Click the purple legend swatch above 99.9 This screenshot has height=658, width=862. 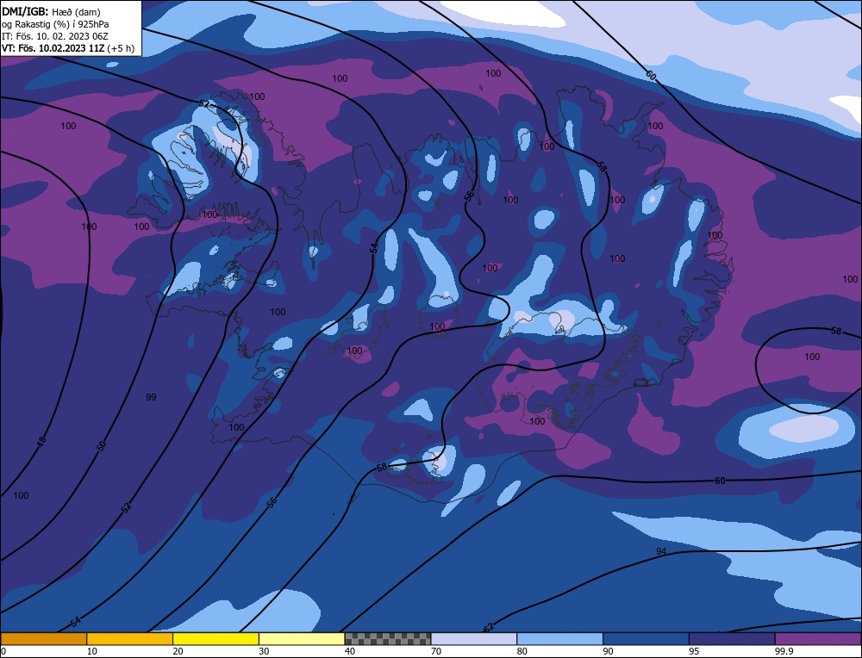818,639
